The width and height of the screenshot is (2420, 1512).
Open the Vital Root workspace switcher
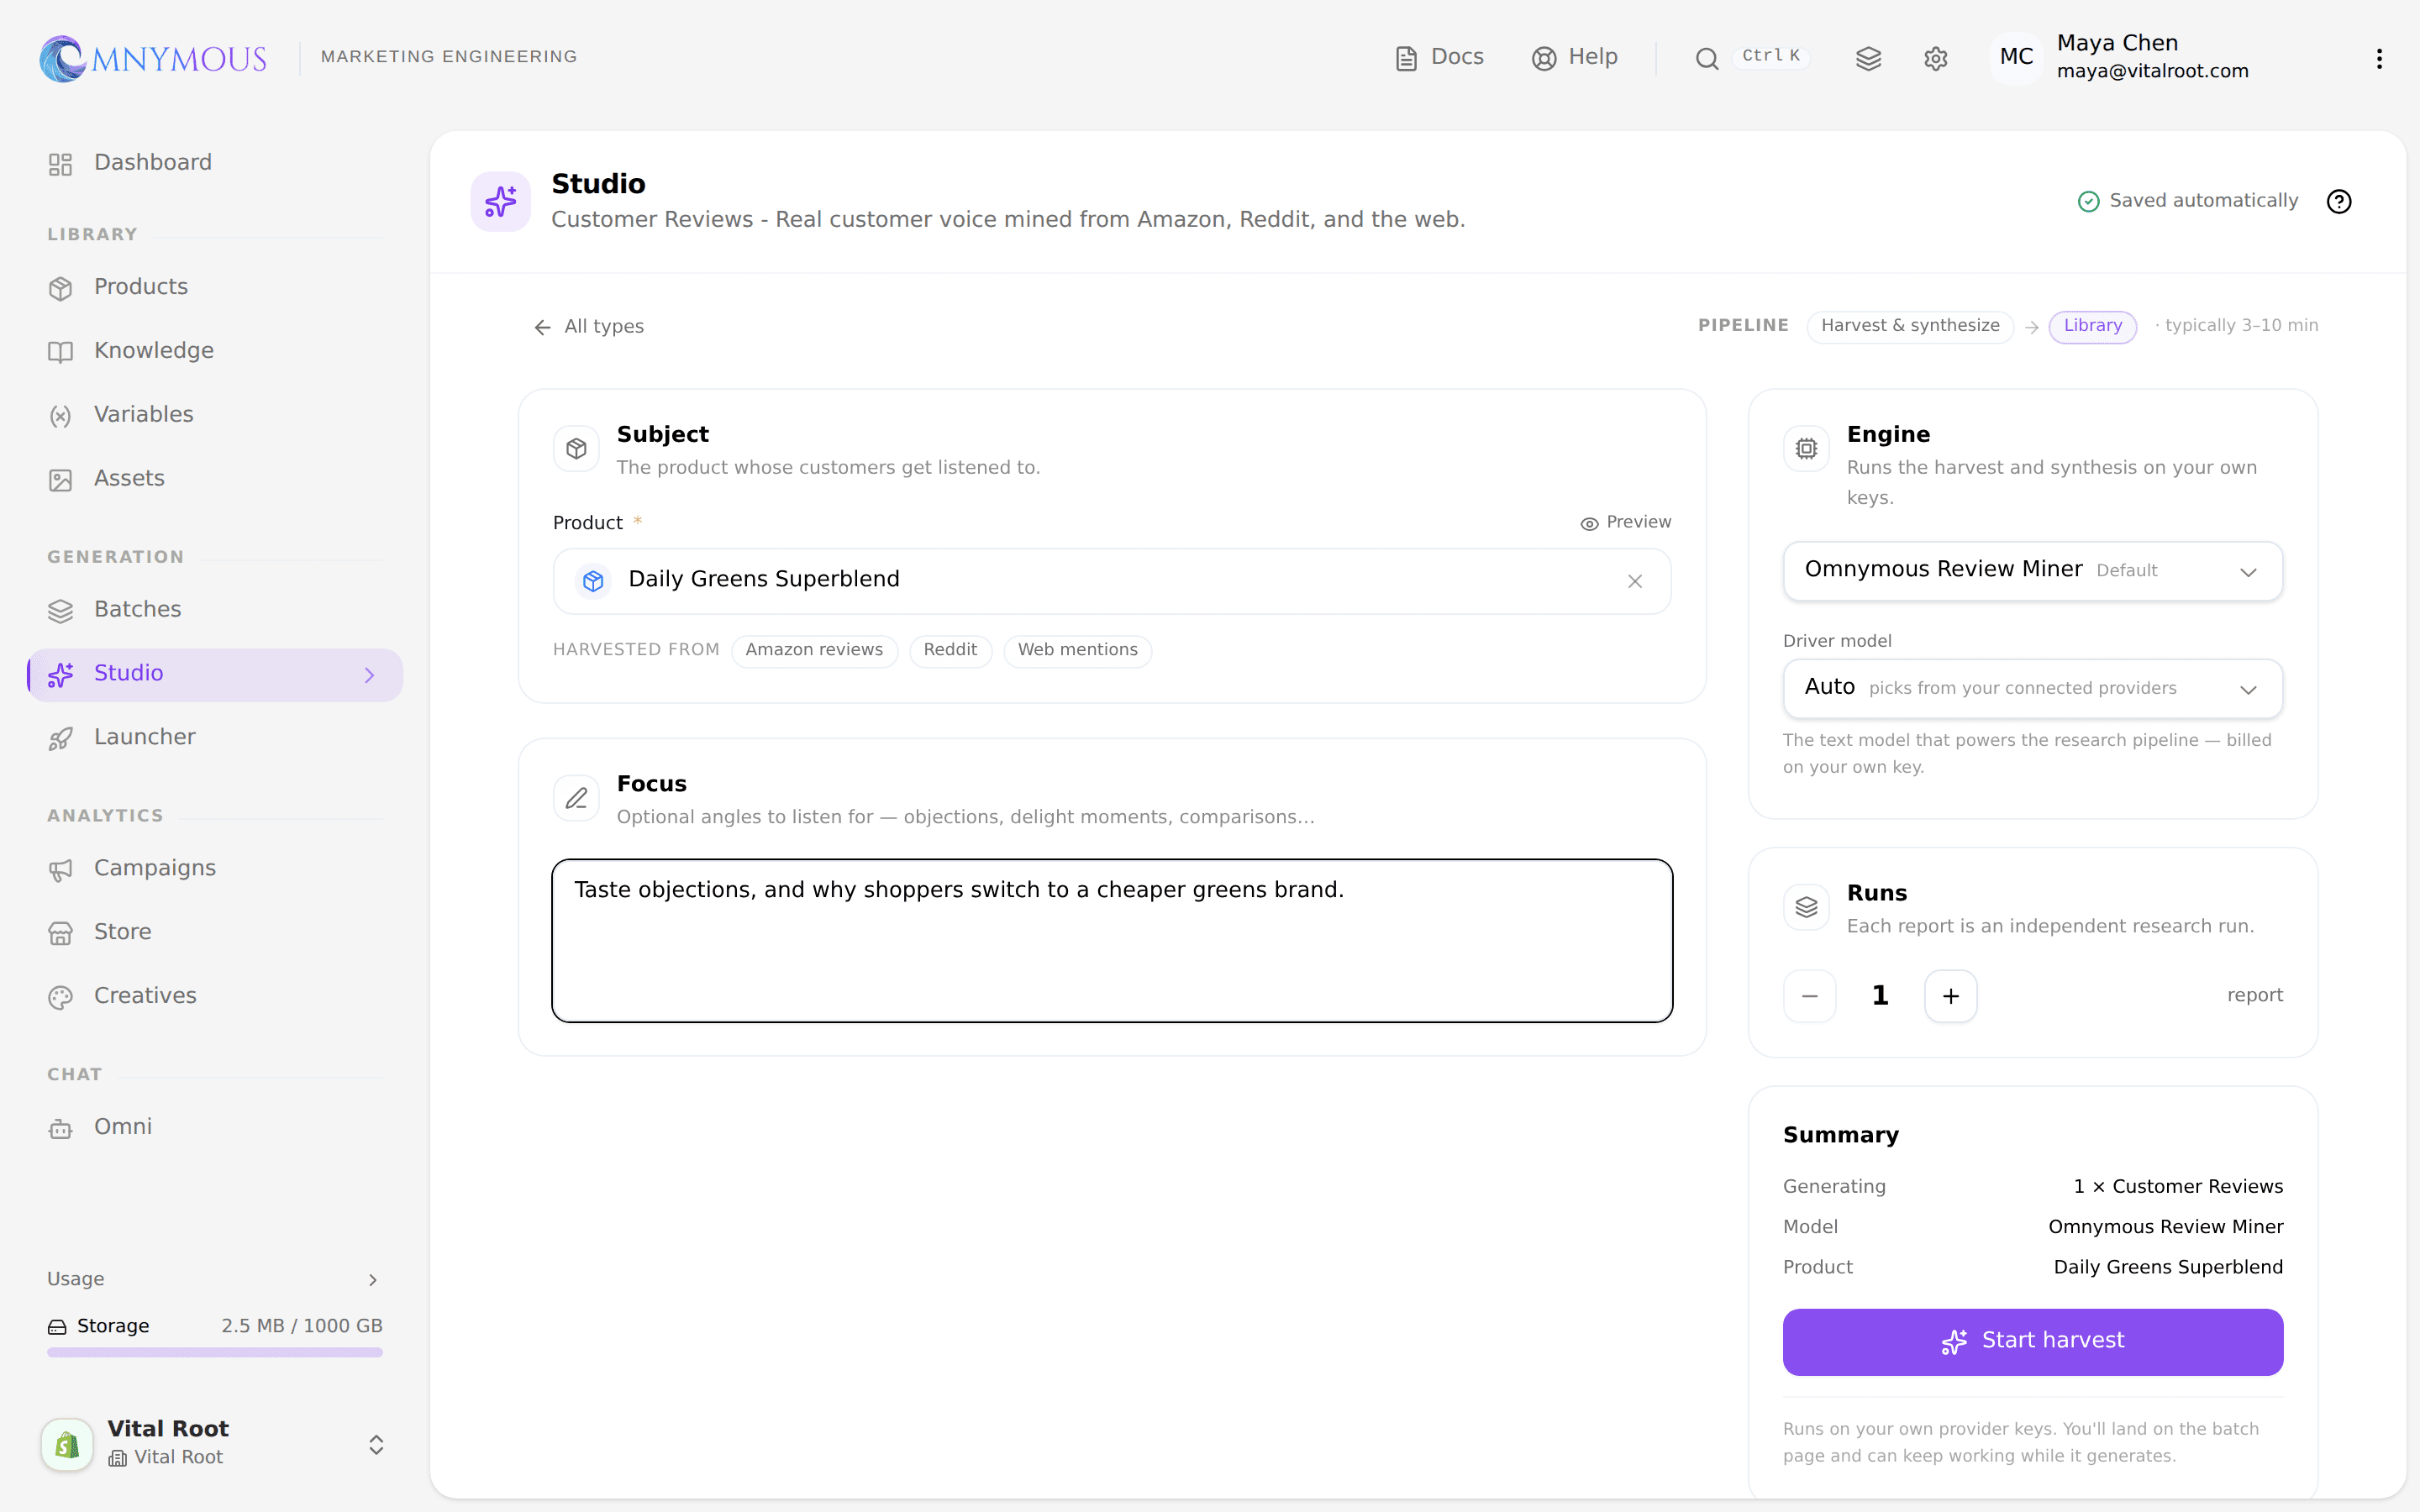tap(215, 1443)
